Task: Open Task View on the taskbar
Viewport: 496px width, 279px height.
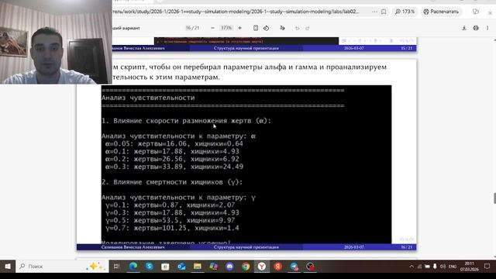Action: click(x=116, y=267)
